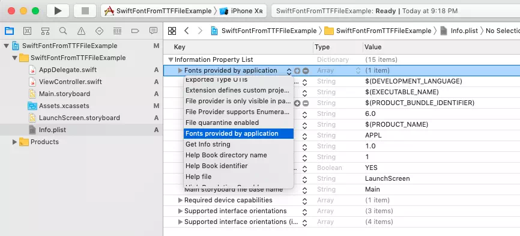Choose 'File provider is only visible' key
Image resolution: width=520 pixels, height=236 pixels.
pos(238,101)
